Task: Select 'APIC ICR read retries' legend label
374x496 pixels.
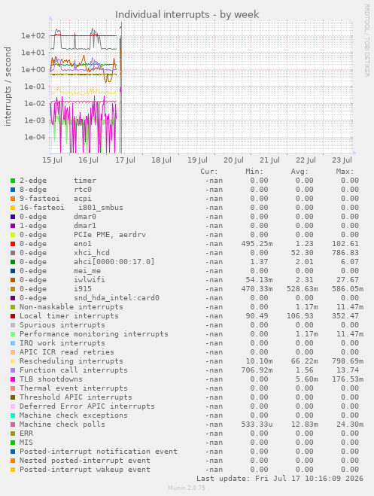Action: [x=67, y=352]
